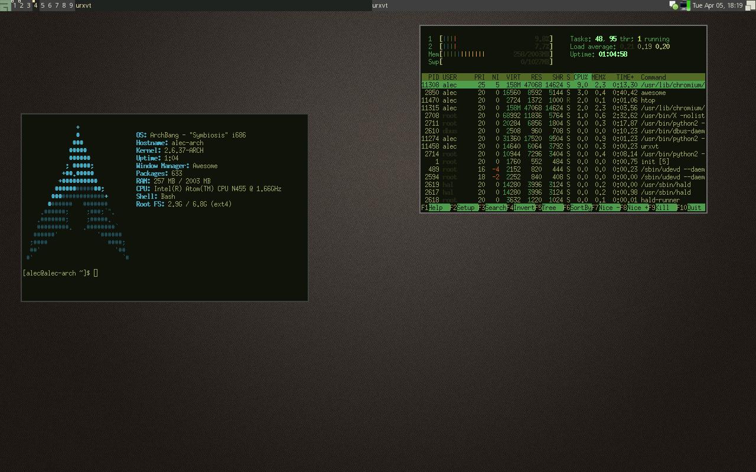The height and width of the screenshot is (472, 756).
Task: Sort htop by VIRT column header
Action: tap(513, 77)
